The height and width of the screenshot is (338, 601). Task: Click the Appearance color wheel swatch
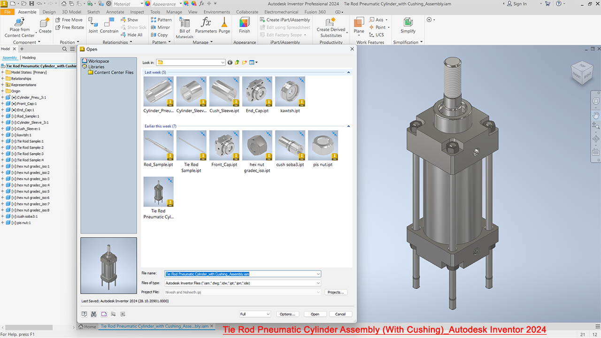[x=148, y=4]
